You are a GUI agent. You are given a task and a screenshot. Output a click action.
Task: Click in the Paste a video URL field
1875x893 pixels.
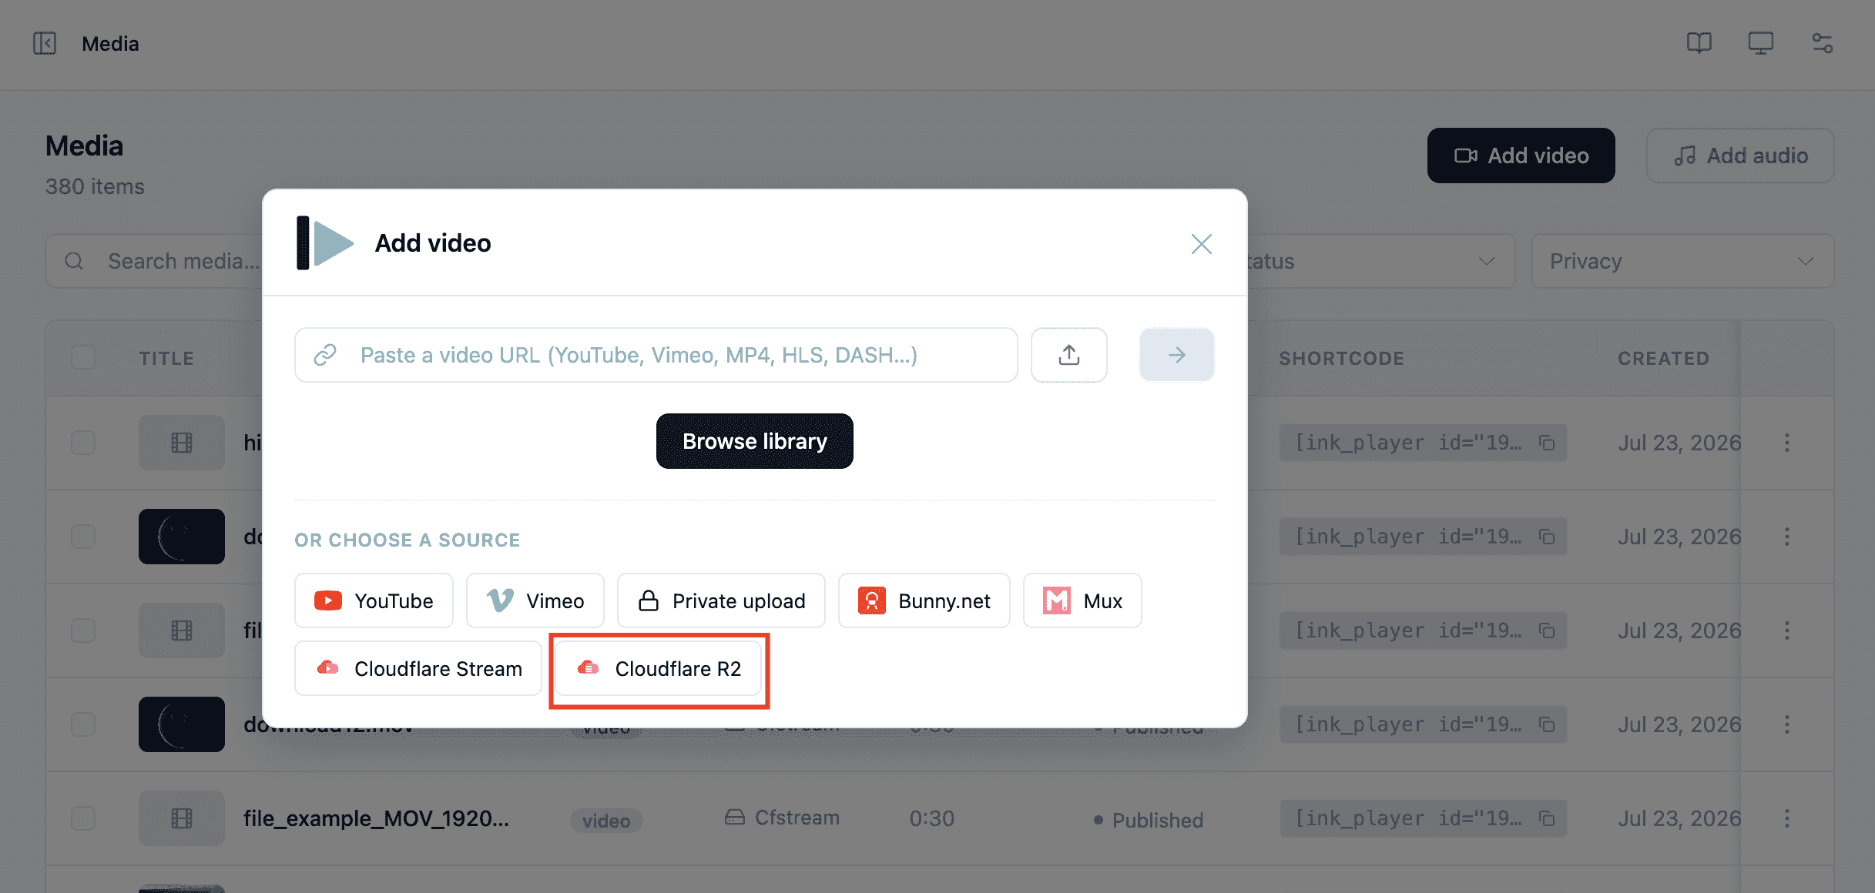(x=656, y=355)
